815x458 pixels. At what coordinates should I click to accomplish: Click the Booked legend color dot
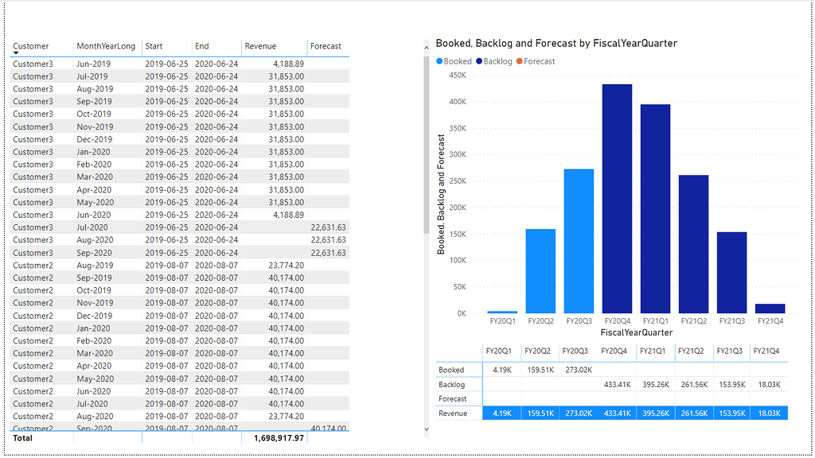point(441,61)
